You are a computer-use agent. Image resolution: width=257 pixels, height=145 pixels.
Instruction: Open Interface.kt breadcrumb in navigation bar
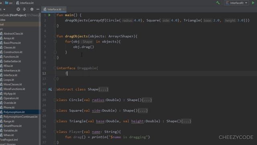(x=25, y=3)
